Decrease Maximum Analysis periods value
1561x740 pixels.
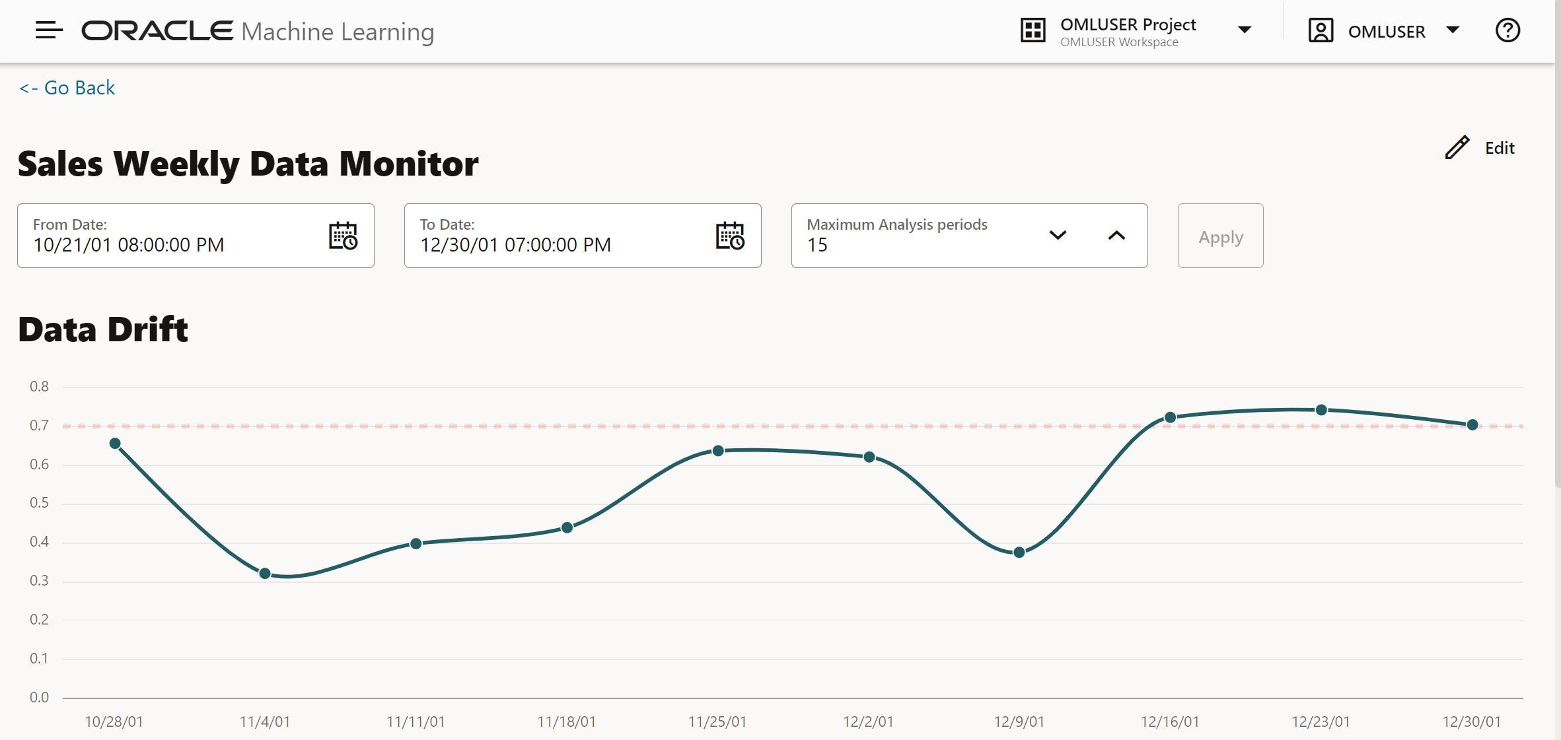[1058, 236]
